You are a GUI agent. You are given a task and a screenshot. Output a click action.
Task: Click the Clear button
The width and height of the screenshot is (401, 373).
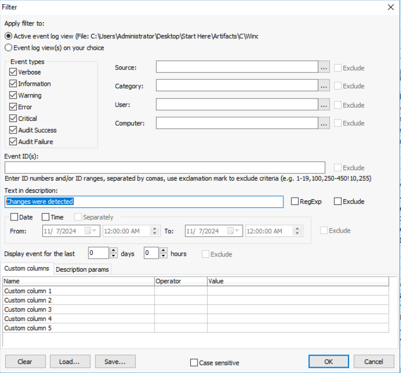25,361
